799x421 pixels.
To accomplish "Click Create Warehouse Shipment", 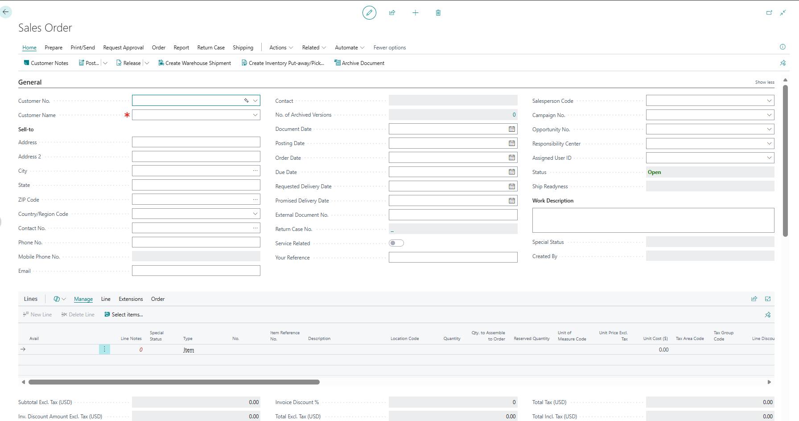I will pyautogui.click(x=194, y=63).
